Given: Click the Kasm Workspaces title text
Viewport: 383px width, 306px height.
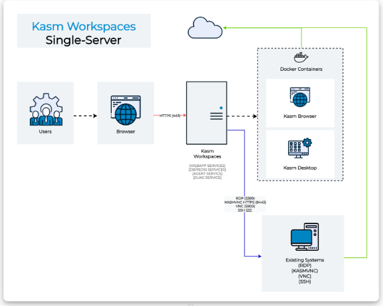Looking at the screenshot, I should point(84,26).
